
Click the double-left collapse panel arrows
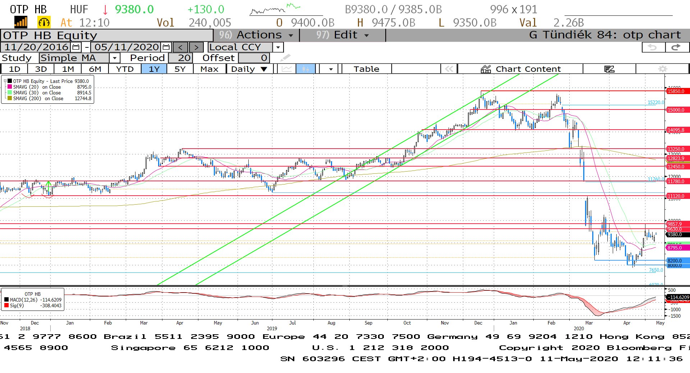pos(449,69)
